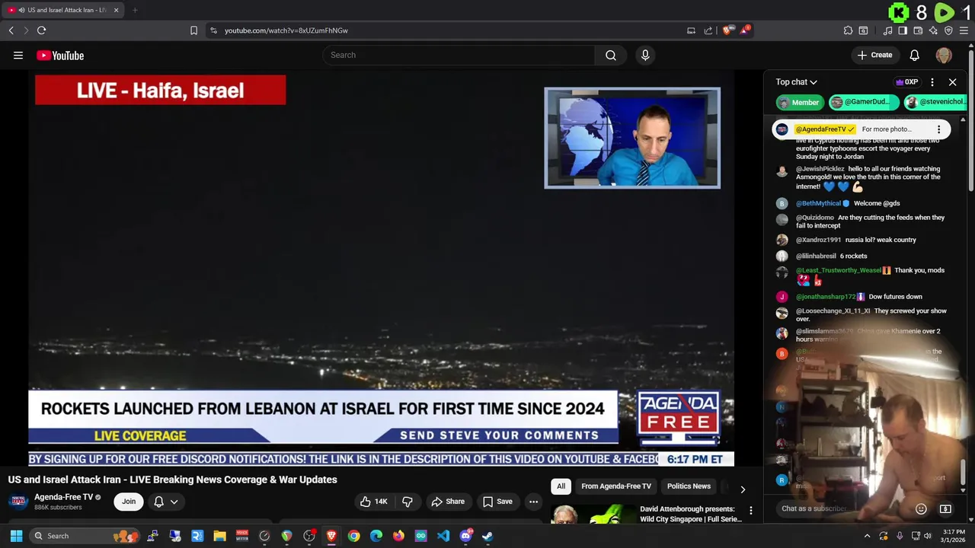This screenshot has width=975, height=548.
Task: Go back to previous page
Action: point(11,30)
